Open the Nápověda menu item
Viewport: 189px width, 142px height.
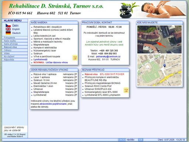(x=15, y=60)
